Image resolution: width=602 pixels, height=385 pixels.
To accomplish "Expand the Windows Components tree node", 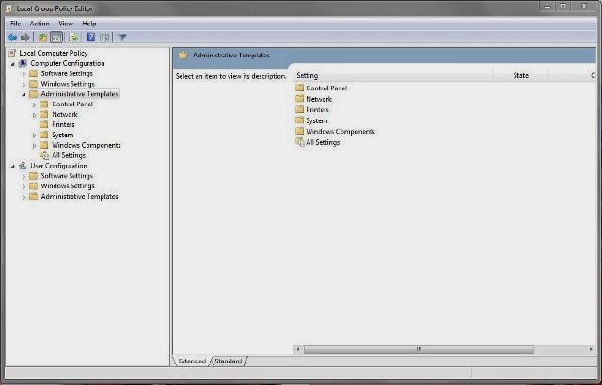I will click(35, 146).
